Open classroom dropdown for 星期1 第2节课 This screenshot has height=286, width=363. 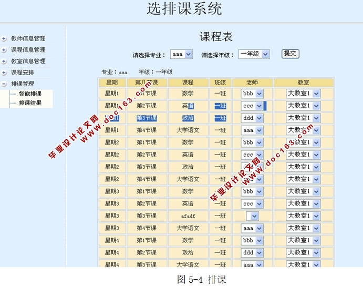303,106
